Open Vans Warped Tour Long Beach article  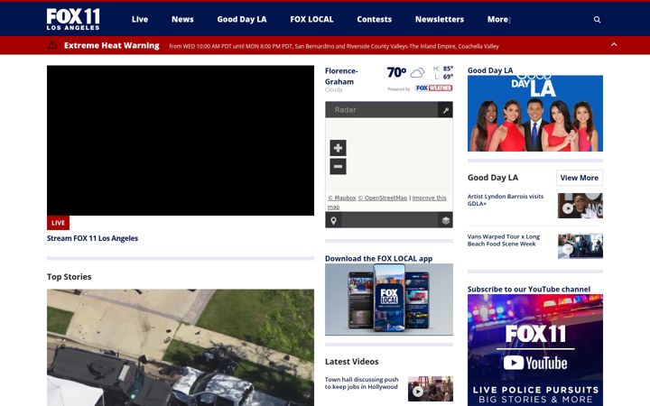504,240
